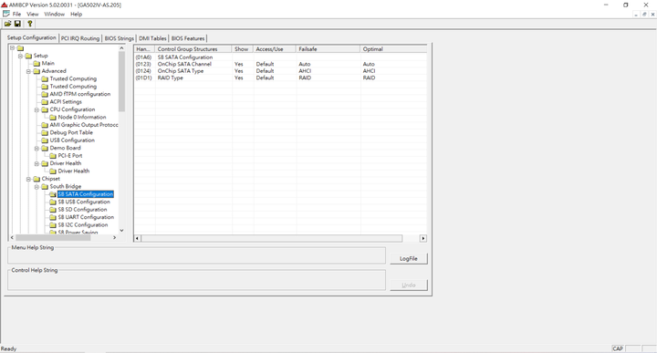
Task: Click the folder icon beside SB I2C Configuration
Action: coord(53,225)
